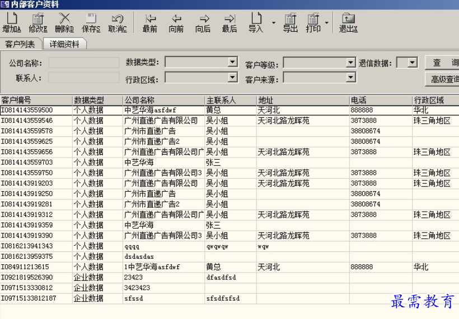Screen dimensions: 459x319
Task: Click the 增加A (Add) toolbar icon
Action: tap(12, 22)
